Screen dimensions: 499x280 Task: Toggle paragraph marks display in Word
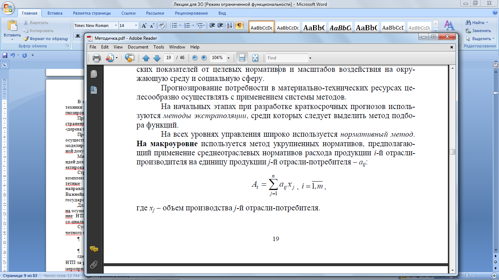pos(239,26)
